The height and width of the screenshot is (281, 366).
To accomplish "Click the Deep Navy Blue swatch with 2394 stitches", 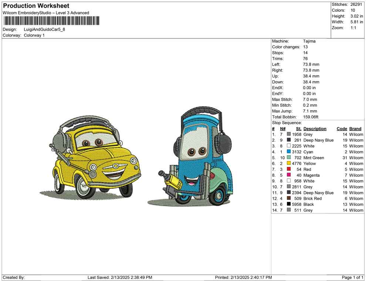I will [x=289, y=192].
